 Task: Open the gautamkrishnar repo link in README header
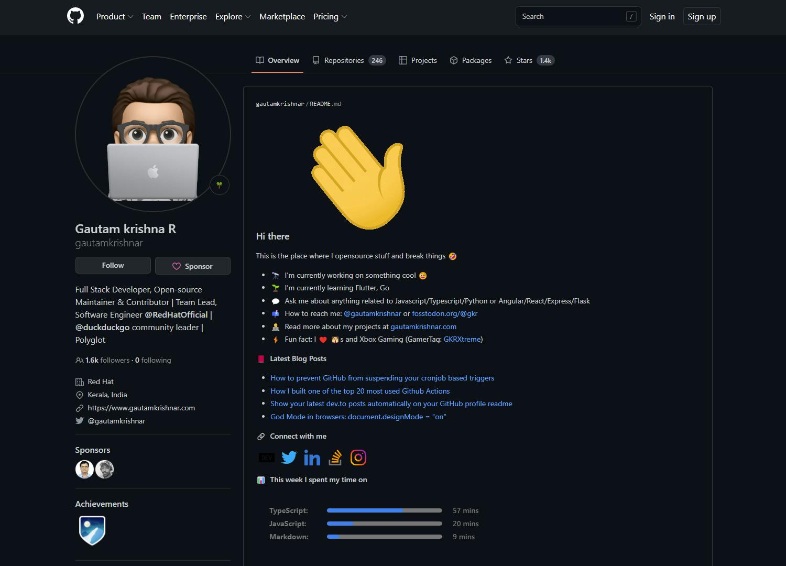point(280,104)
